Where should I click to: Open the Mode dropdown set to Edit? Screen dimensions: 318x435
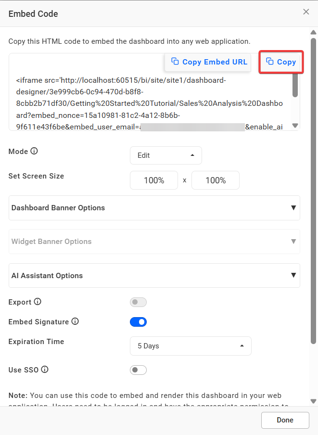(x=165, y=155)
